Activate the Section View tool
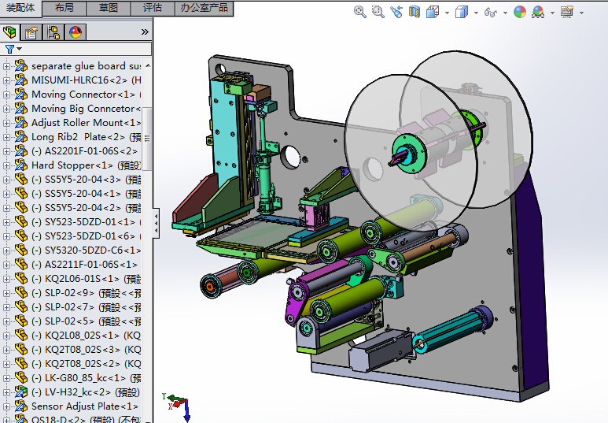The width and height of the screenshot is (608, 423). 415,12
